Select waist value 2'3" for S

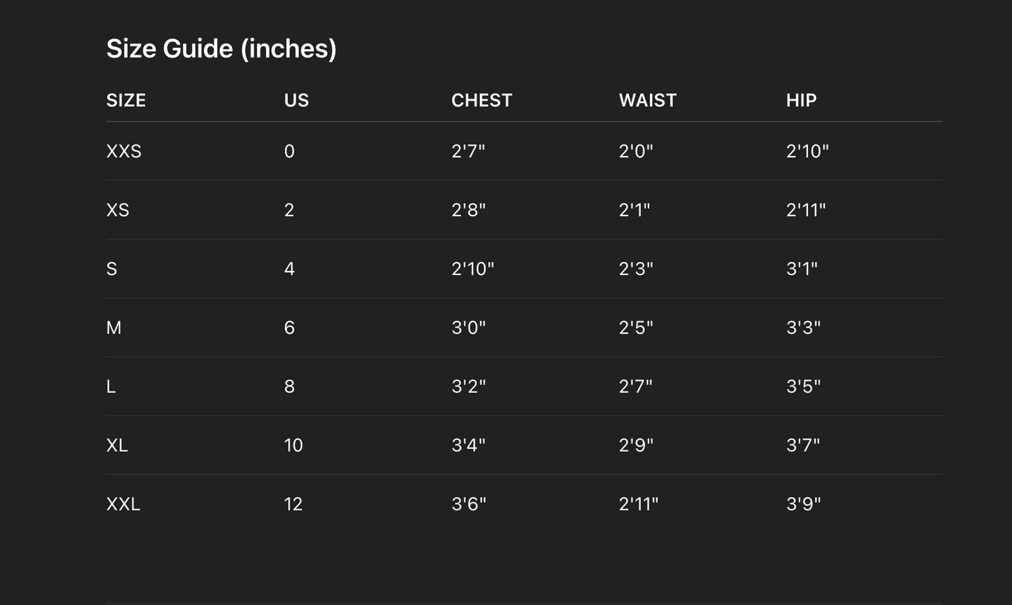tap(636, 269)
